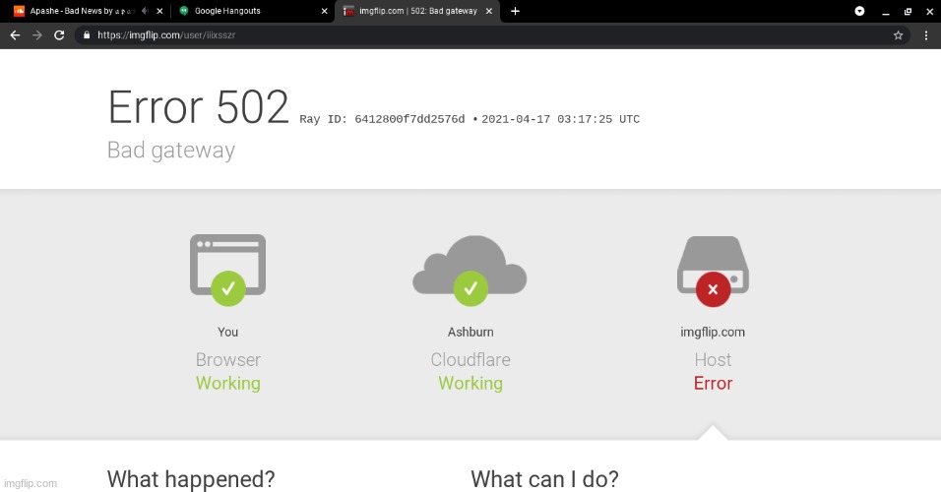
Task: Click the Cloudflare link text
Action: [x=470, y=360]
